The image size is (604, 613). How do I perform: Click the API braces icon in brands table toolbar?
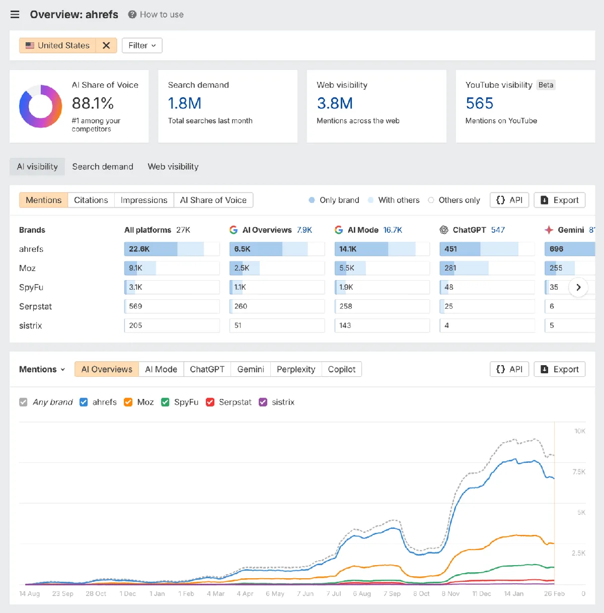pyautogui.click(x=500, y=200)
